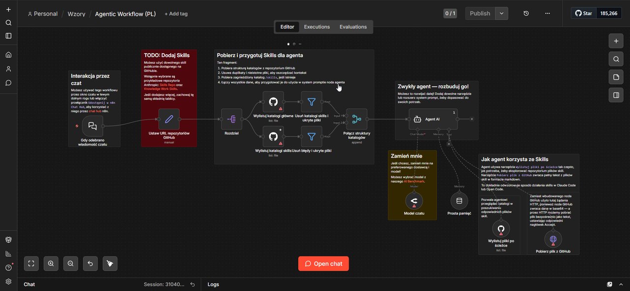Add a sticky note to canvas
Image resolution: width=630 pixels, height=291 pixels.
[616, 77]
